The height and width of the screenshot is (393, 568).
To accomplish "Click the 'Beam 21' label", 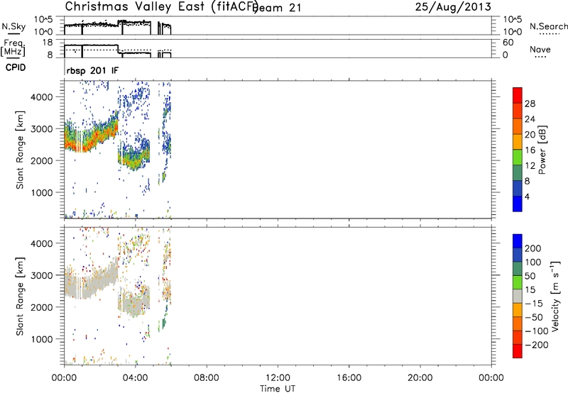I will pos(278,8).
